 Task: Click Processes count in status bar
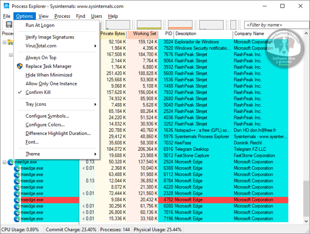[115, 230]
